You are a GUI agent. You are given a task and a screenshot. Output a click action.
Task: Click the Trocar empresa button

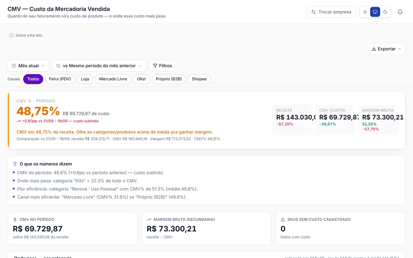point(331,12)
